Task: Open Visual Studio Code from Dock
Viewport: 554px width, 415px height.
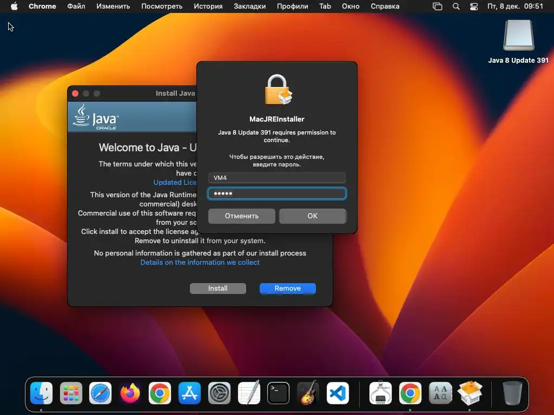Action: click(338, 393)
